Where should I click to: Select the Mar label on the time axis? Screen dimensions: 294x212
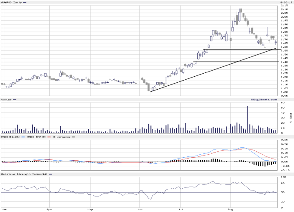coord(3,210)
